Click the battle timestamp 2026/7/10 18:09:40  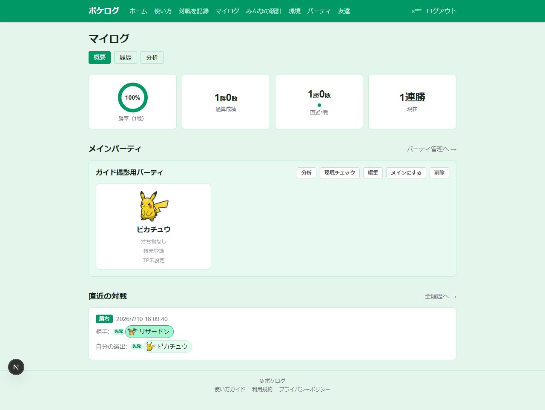tap(142, 319)
